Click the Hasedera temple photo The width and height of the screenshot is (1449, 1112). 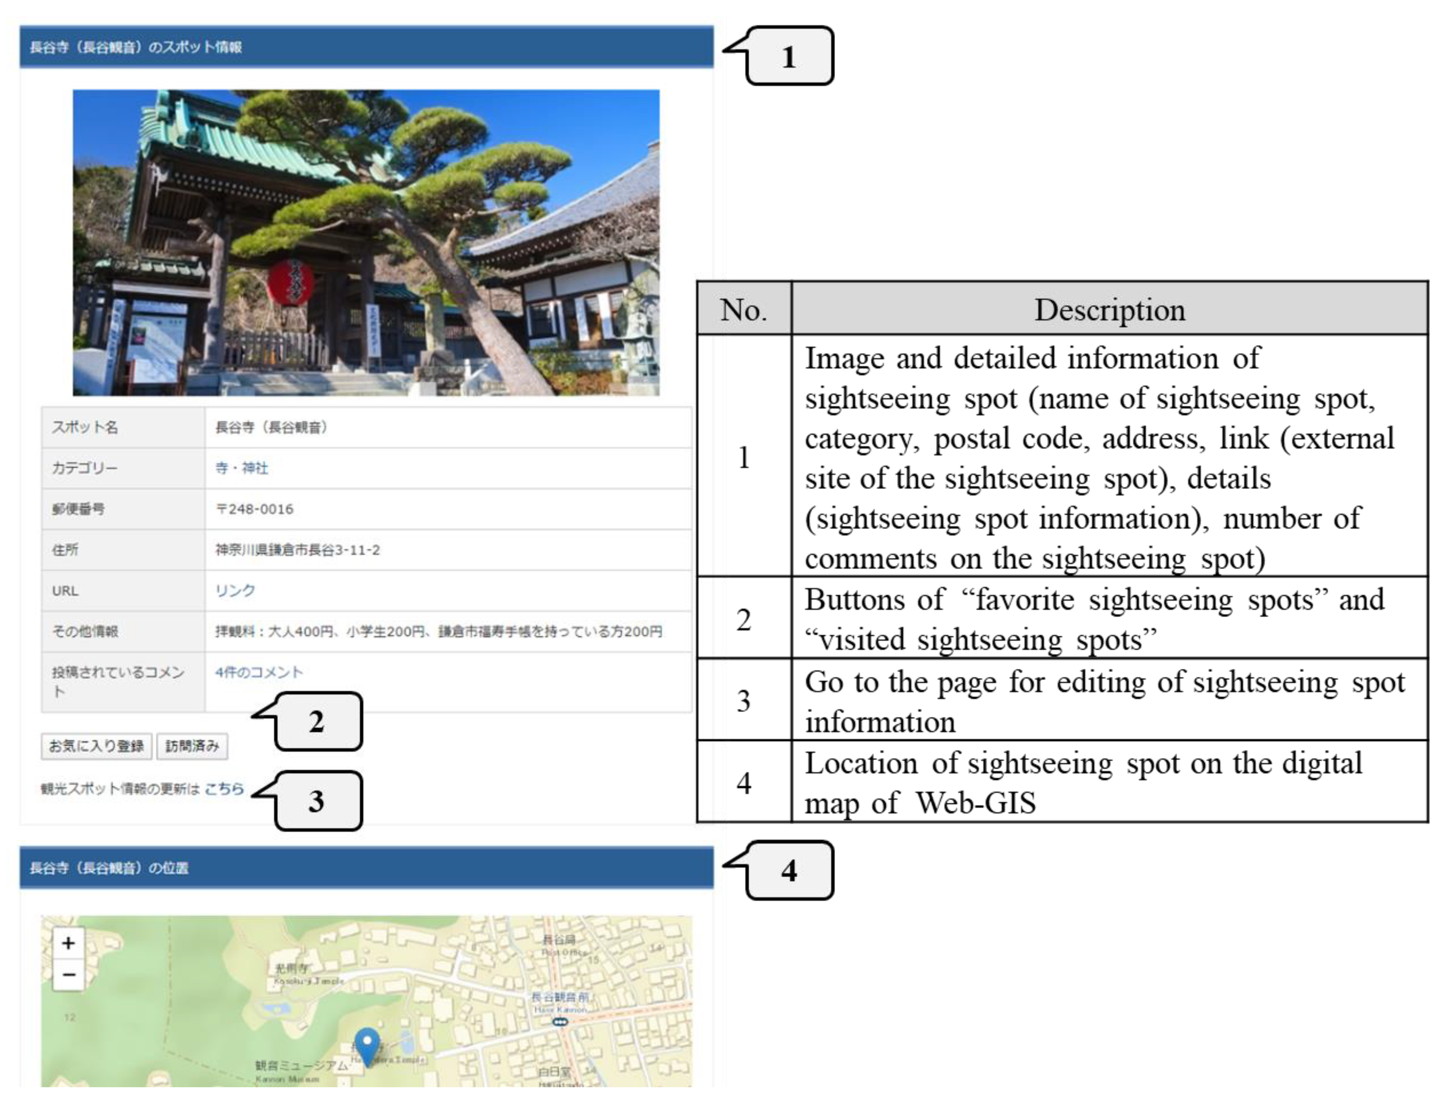(366, 242)
